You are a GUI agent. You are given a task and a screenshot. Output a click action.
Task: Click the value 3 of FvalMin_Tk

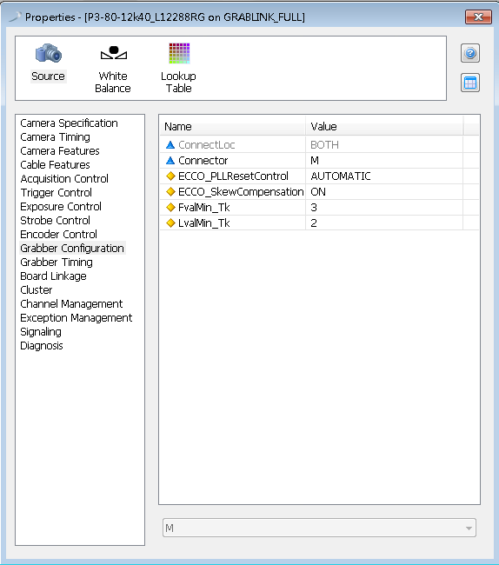click(314, 208)
